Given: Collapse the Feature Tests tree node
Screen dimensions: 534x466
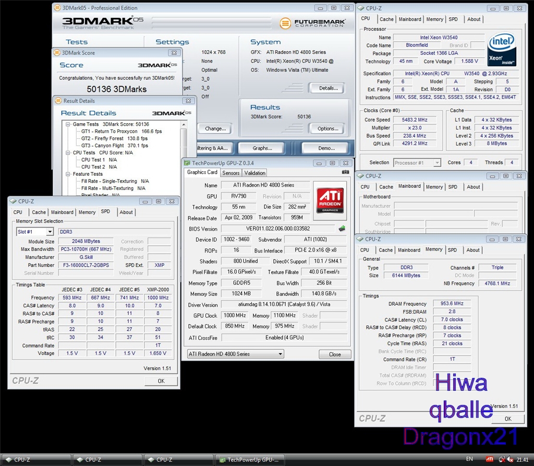Looking at the screenshot, I should [68, 174].
